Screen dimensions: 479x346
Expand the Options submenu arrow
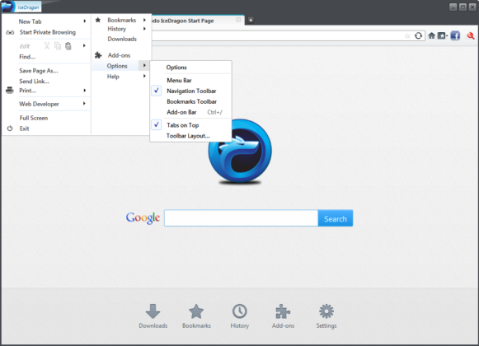[x=144, y=65]
